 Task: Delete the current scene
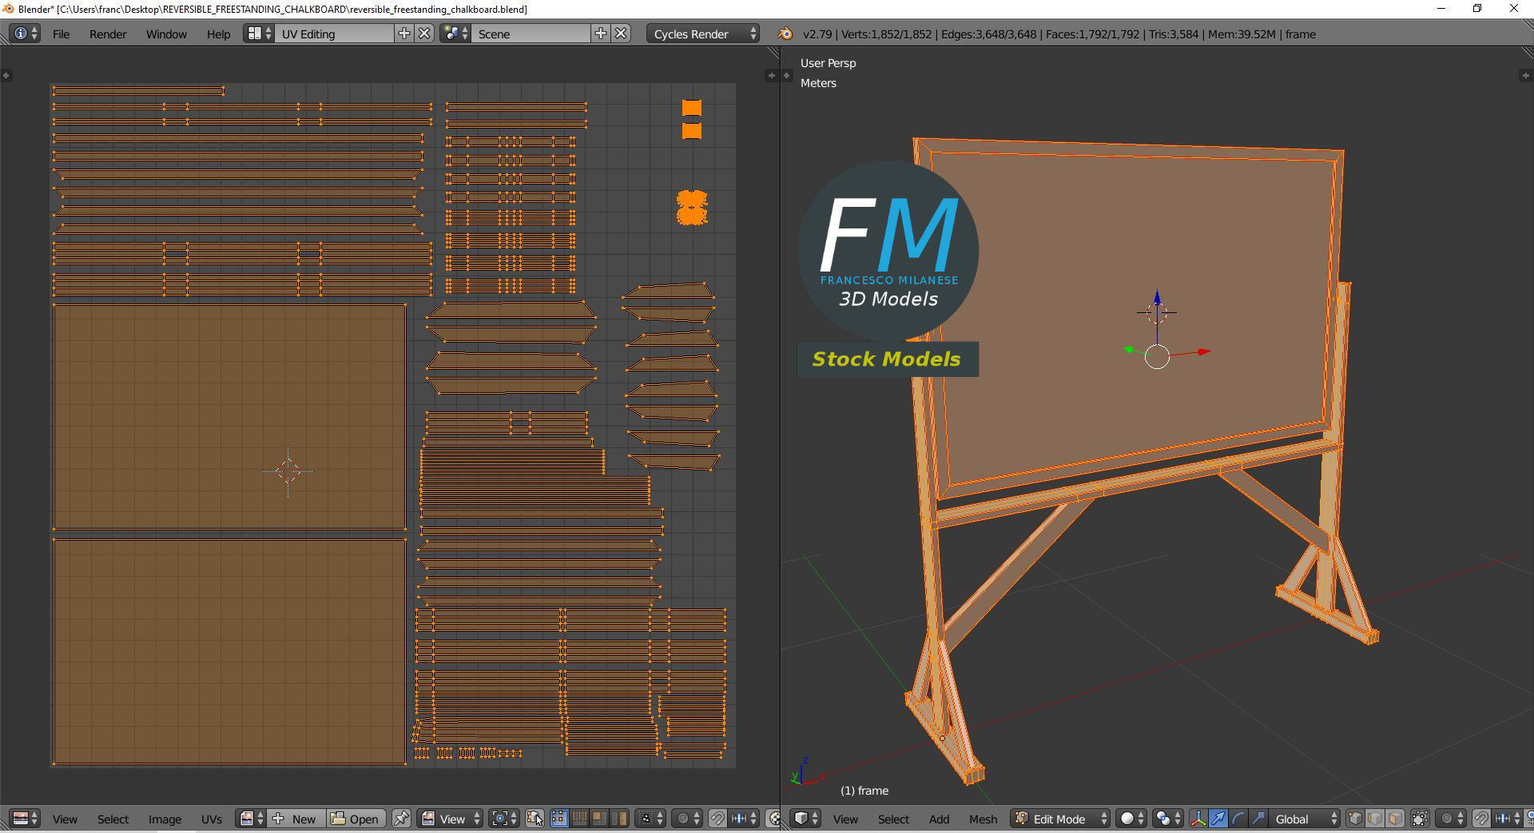(x=622, y=34)
